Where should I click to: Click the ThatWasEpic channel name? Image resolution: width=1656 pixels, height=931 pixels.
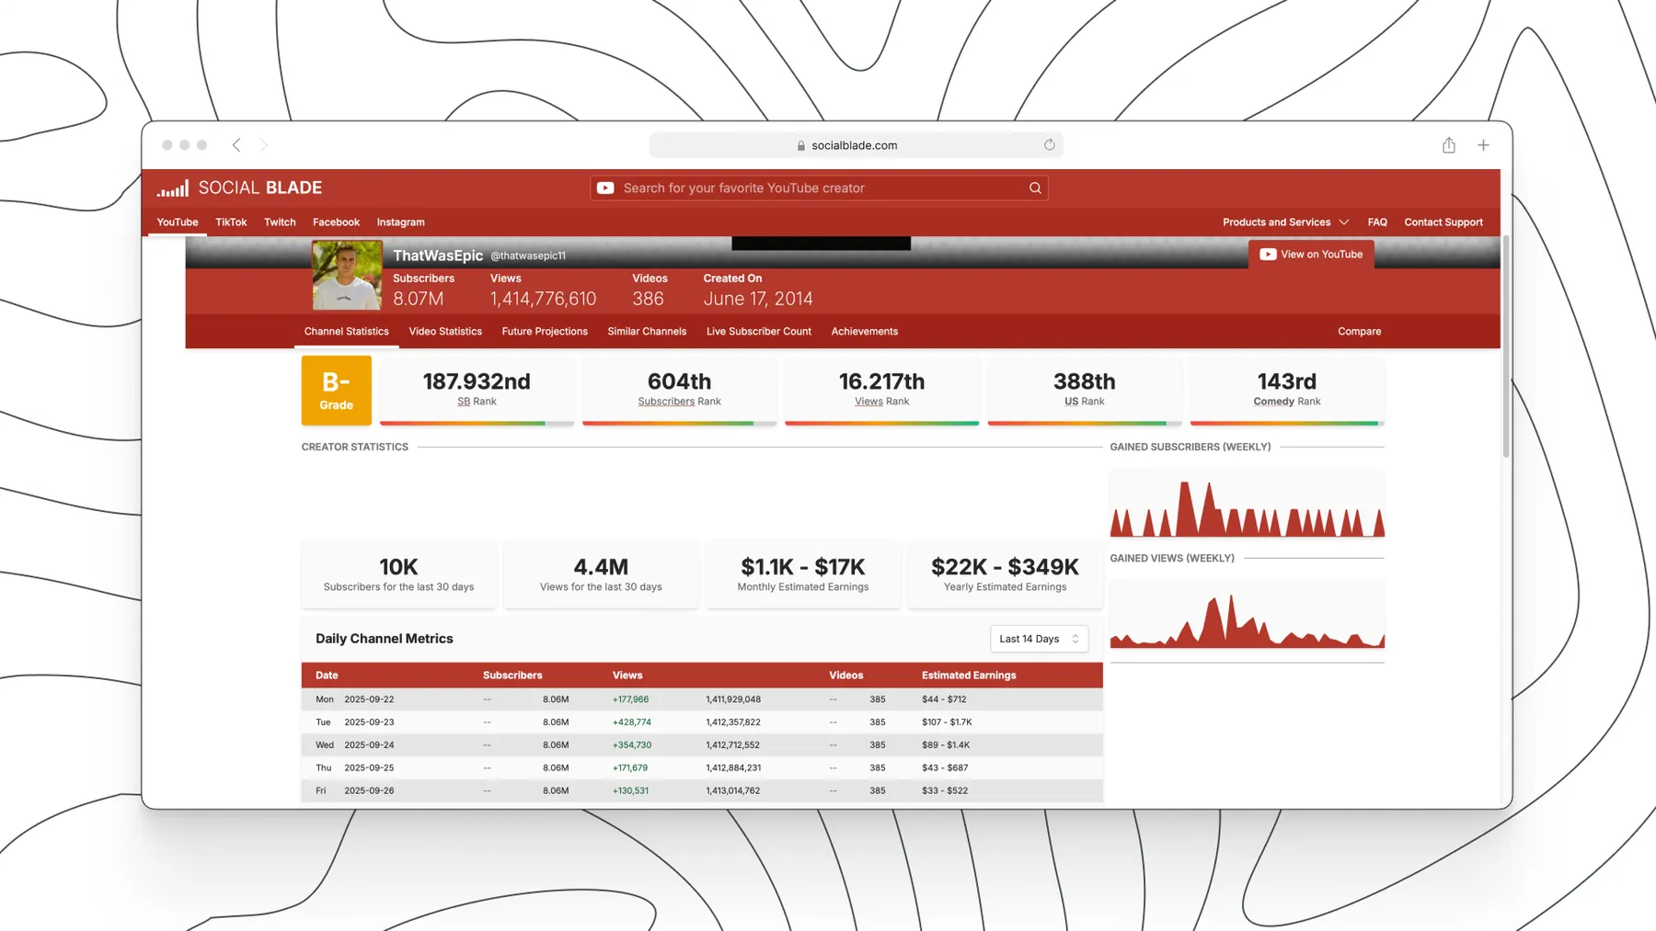438,255
